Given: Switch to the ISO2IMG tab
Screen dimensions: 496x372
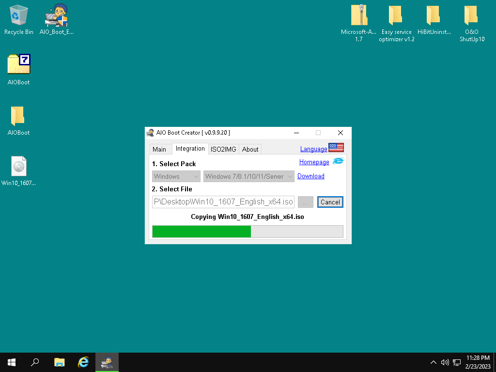Looking at the screenshot, I should [223, 149].
